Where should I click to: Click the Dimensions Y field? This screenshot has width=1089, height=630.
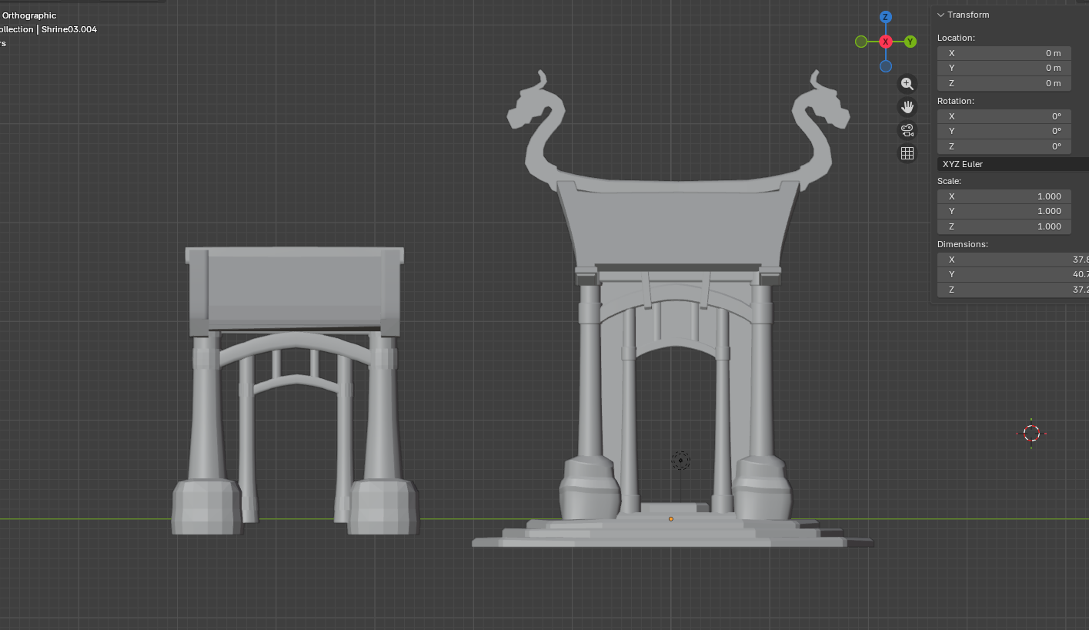coord(1012,274)
